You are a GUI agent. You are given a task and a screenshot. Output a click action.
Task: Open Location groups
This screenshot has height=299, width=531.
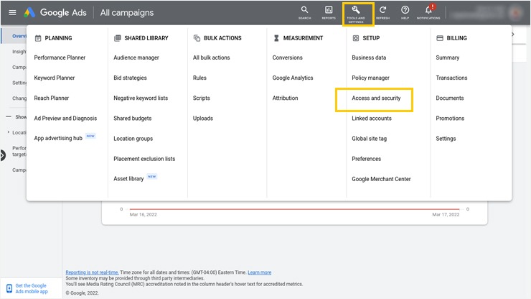tap(133, 139)
